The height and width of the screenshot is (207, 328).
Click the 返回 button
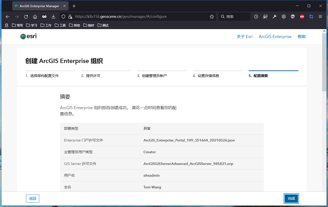[x=33, y=198]
